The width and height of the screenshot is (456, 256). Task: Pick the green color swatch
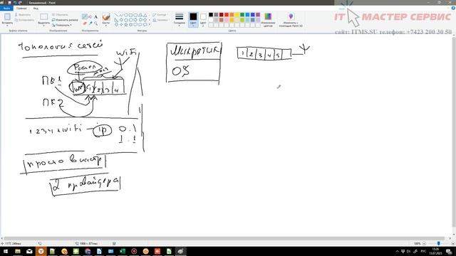click(x=242, y=14)
